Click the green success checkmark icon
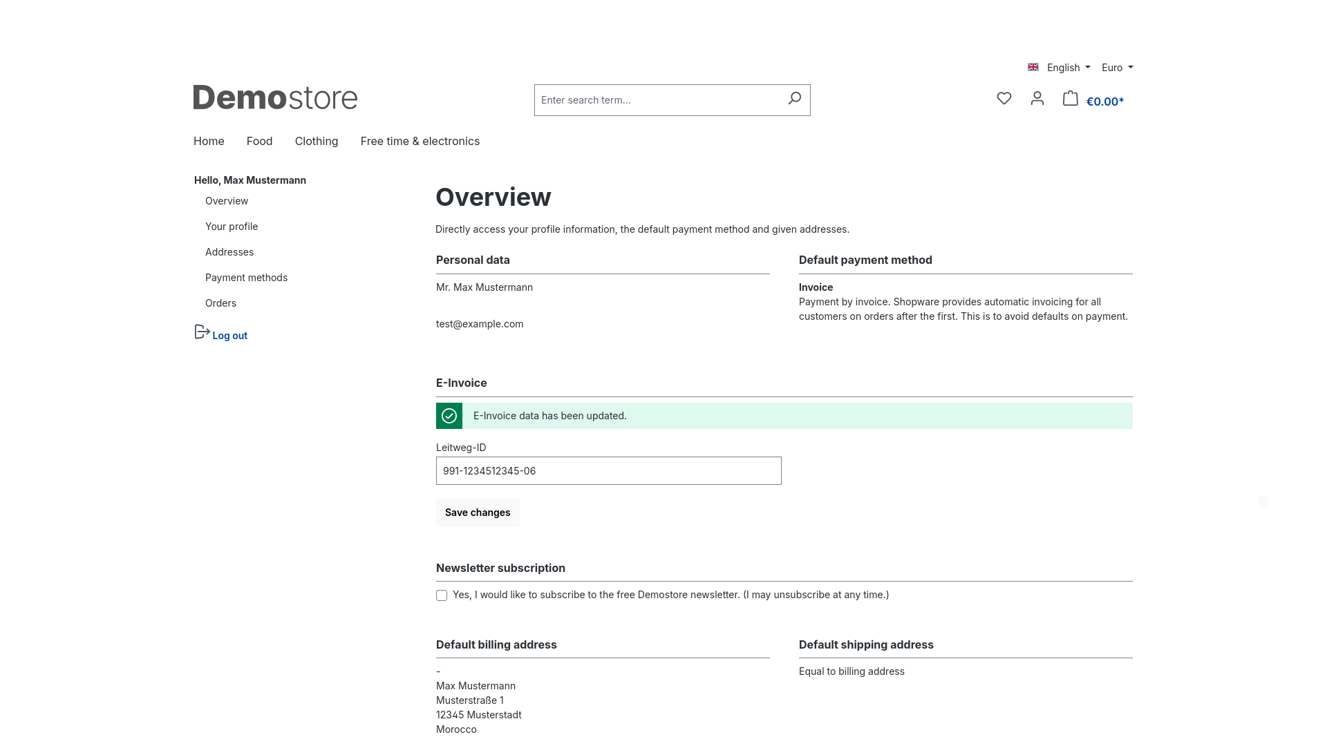This screenshot has height=746, width=1327. pyautogui.click(x=449, y=416)
